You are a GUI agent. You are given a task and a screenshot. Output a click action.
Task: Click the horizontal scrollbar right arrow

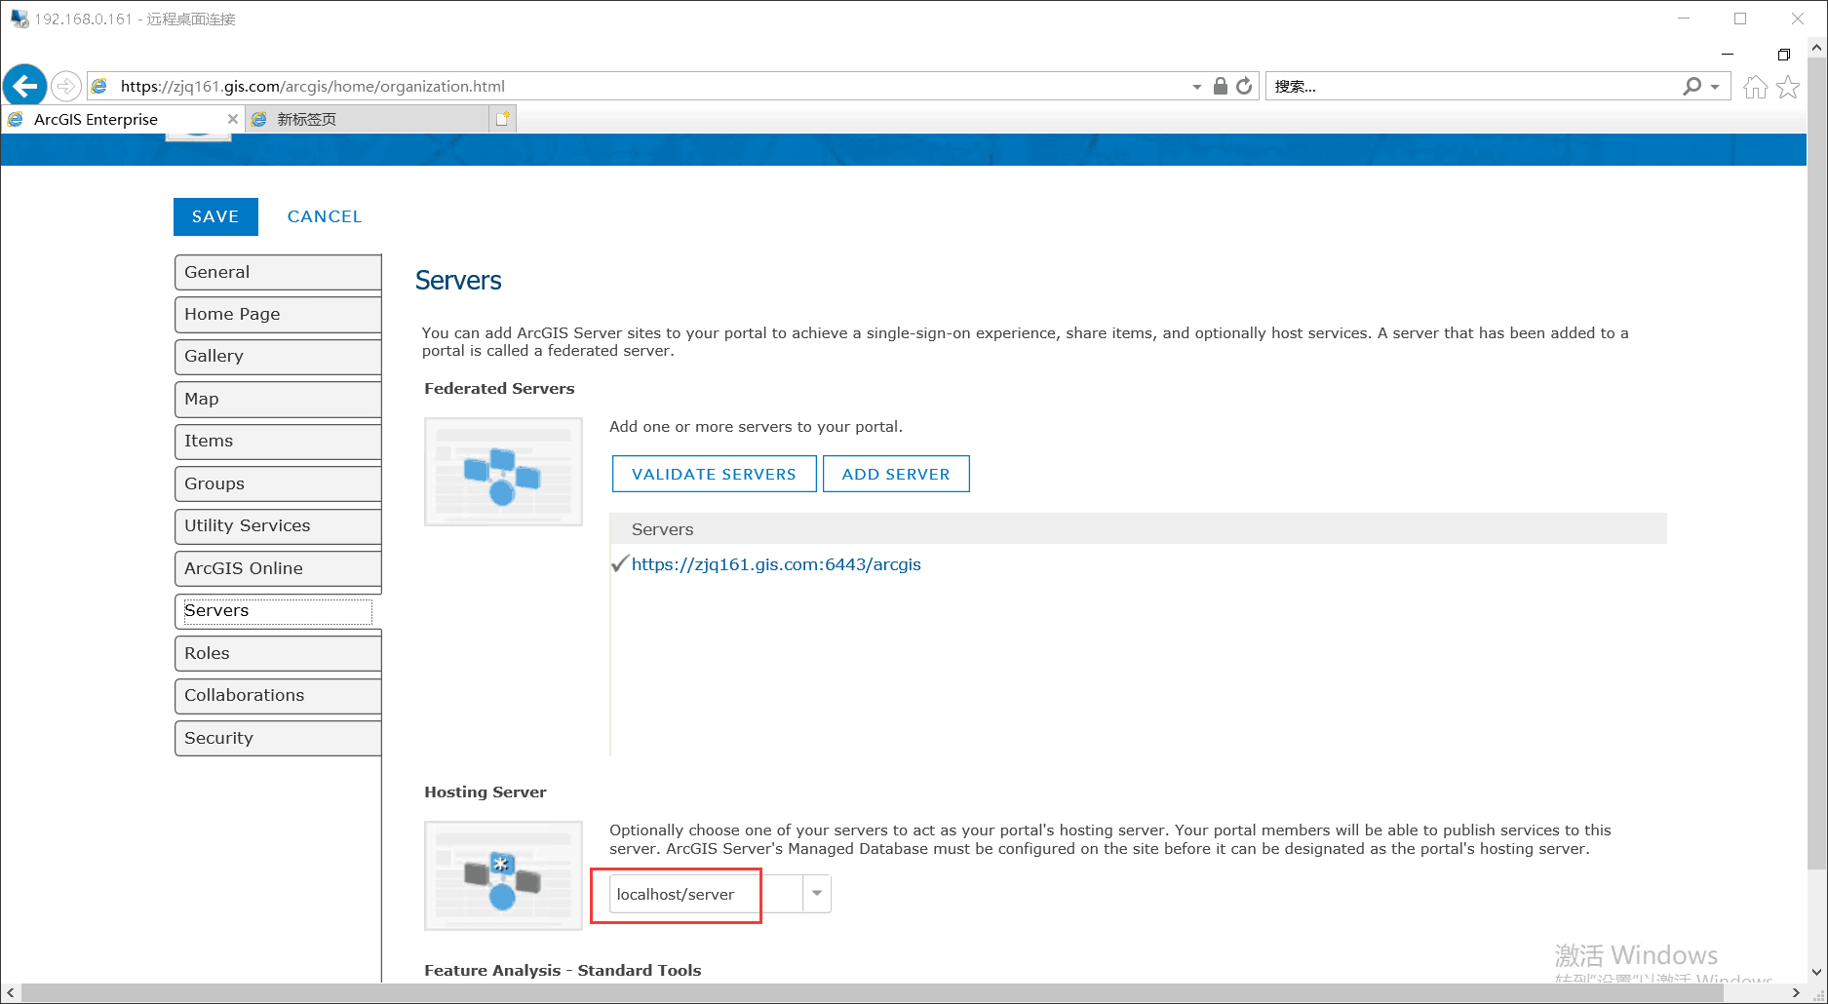[x=1796, y=992]
